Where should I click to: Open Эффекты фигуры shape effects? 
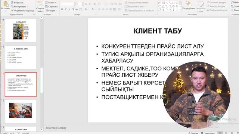point(217,10)
